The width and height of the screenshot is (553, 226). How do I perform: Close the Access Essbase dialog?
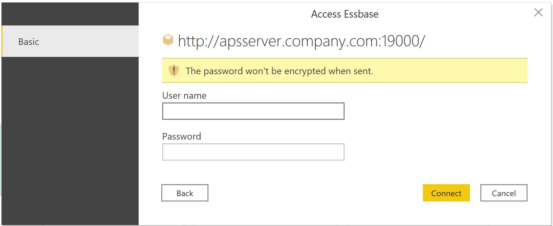538,12
